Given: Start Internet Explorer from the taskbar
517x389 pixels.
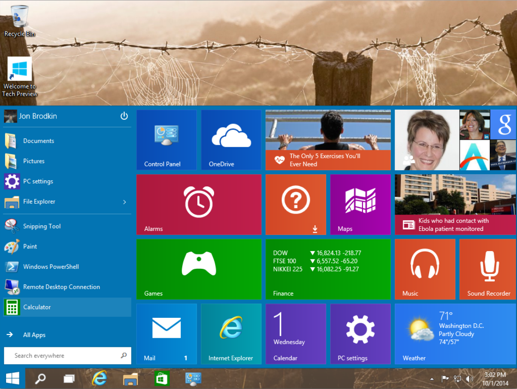Looking at the screenshot, I should (99, 378).
